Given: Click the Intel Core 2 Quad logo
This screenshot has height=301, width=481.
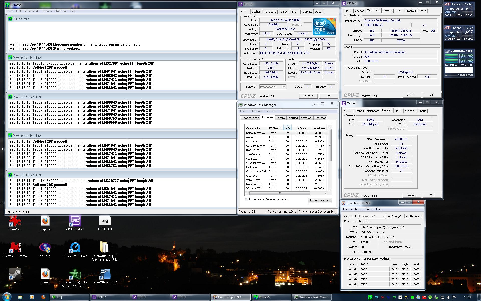Looking at the screenshot, I should [x=324, y=27].
